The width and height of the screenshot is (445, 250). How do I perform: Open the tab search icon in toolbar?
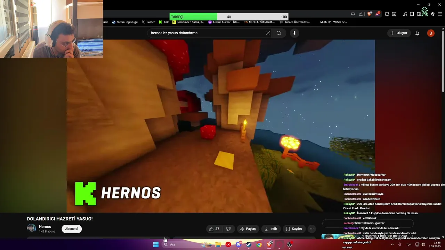click(x=394, y=14)
